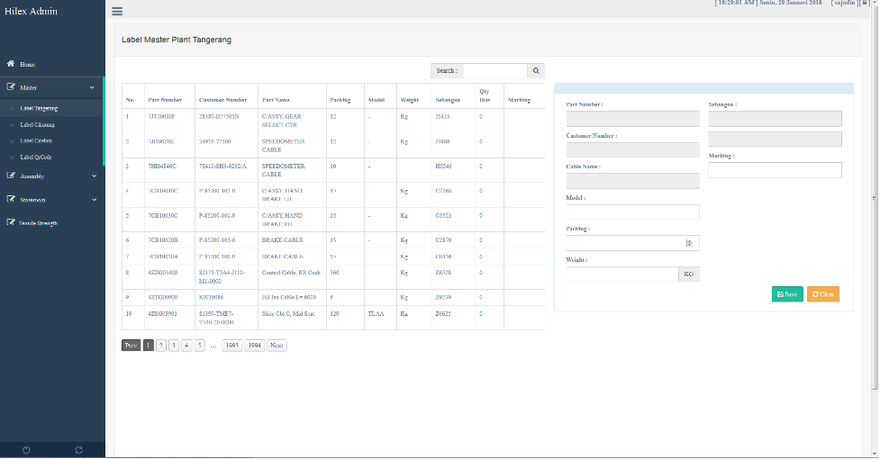The width and height of the screenshot is (880, 459).
Task: Click the lock icon beside the username
Action: tap(864, 4)
